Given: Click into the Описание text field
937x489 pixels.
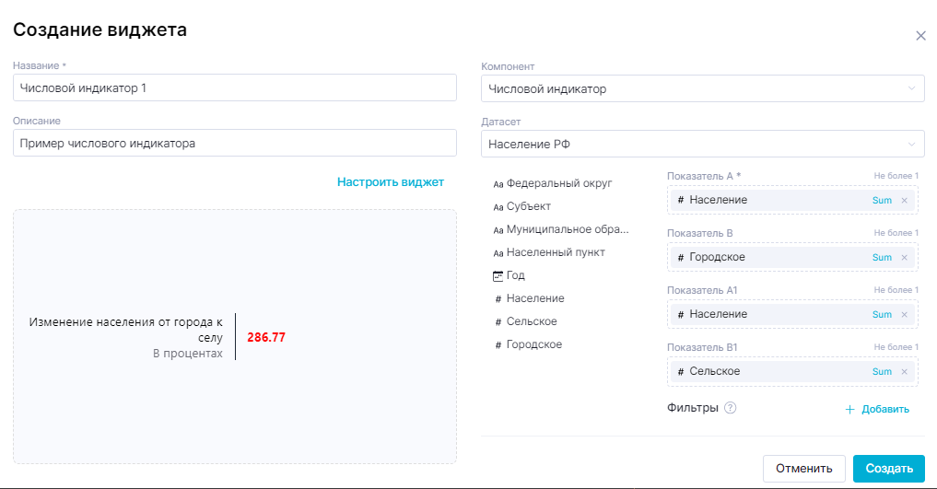Looking at the screenshot, I should (x=235, y=144).
